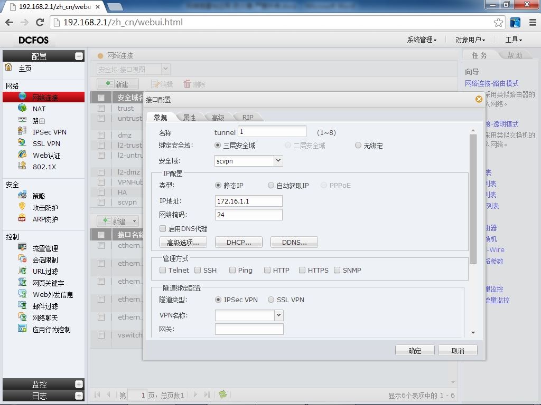Open 对象用户 dropdown menu
Viewport: 541px width, 405px height.
pos(470,40)
